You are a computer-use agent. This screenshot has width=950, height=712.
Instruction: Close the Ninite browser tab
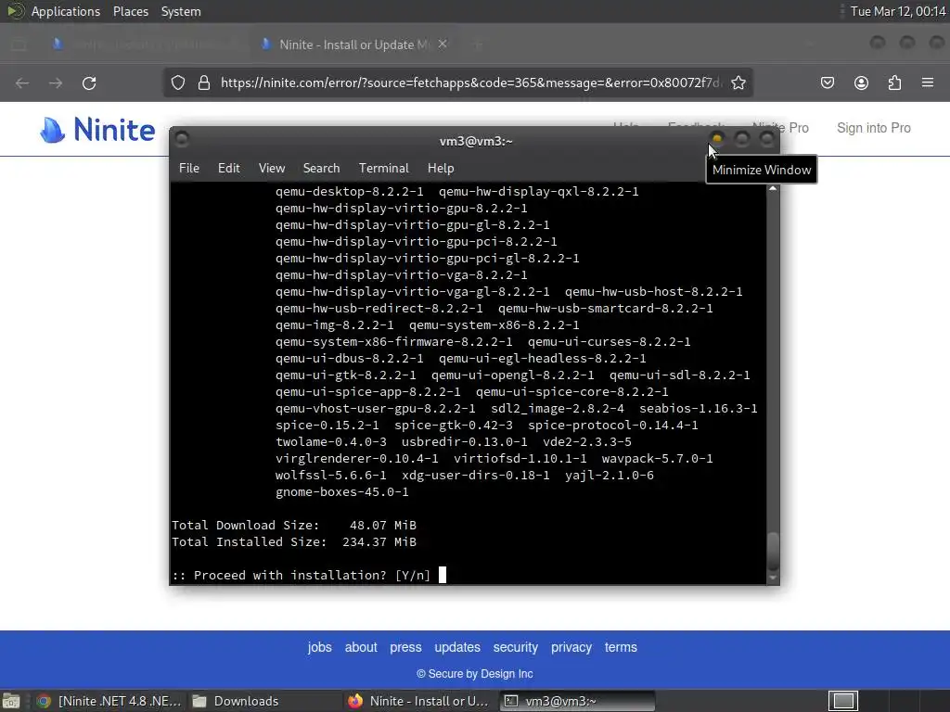pos(443,44)
